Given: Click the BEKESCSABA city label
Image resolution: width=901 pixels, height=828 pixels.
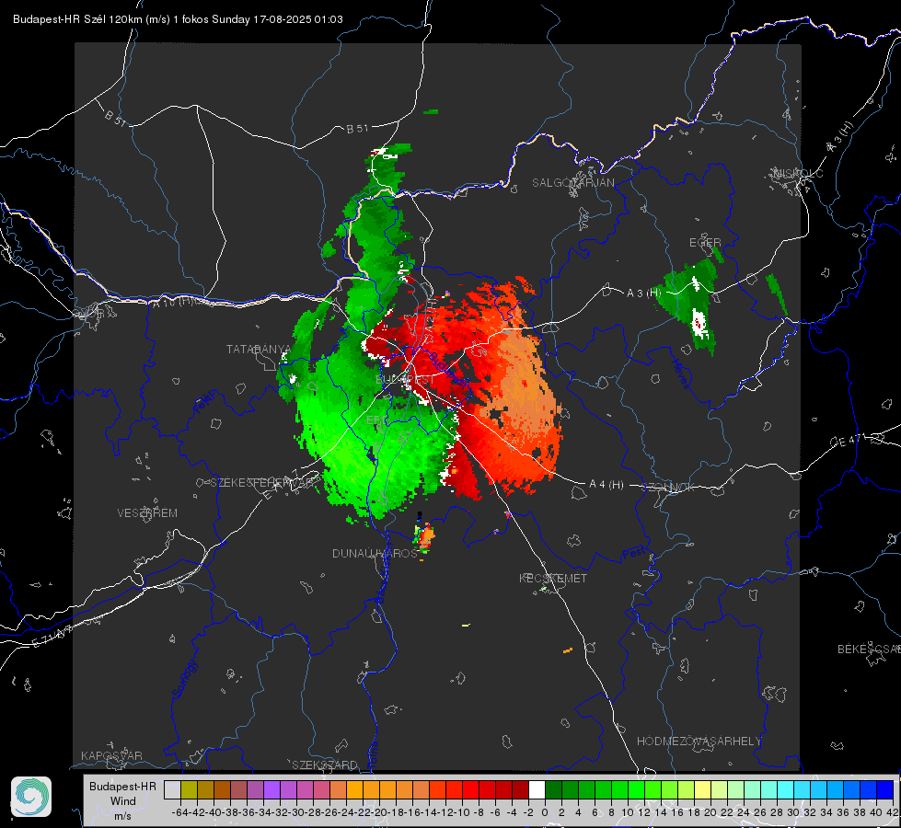Looking at the screenshot, I should pyautogui.click(x=869, y=650).
